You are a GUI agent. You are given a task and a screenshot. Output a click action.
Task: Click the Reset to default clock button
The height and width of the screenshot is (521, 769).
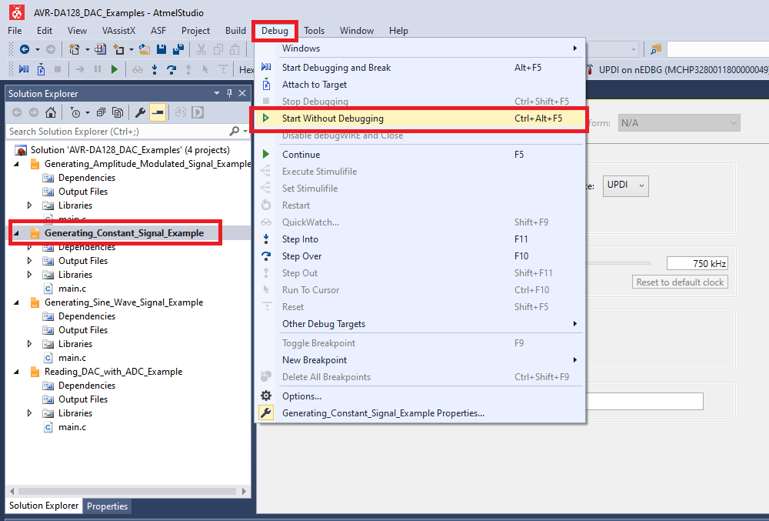coord(680,282)
